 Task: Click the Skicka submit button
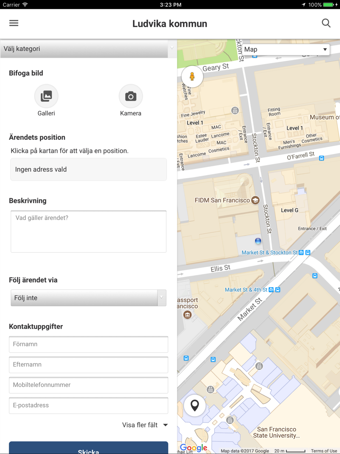[88, 448]
